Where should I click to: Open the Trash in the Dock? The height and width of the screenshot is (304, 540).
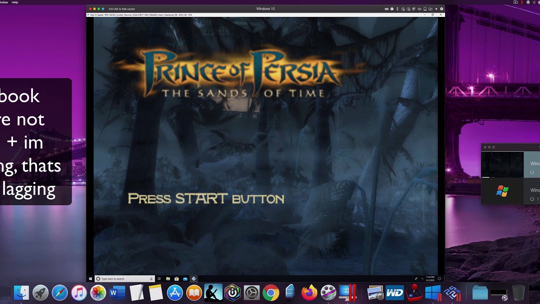(518, 293)
